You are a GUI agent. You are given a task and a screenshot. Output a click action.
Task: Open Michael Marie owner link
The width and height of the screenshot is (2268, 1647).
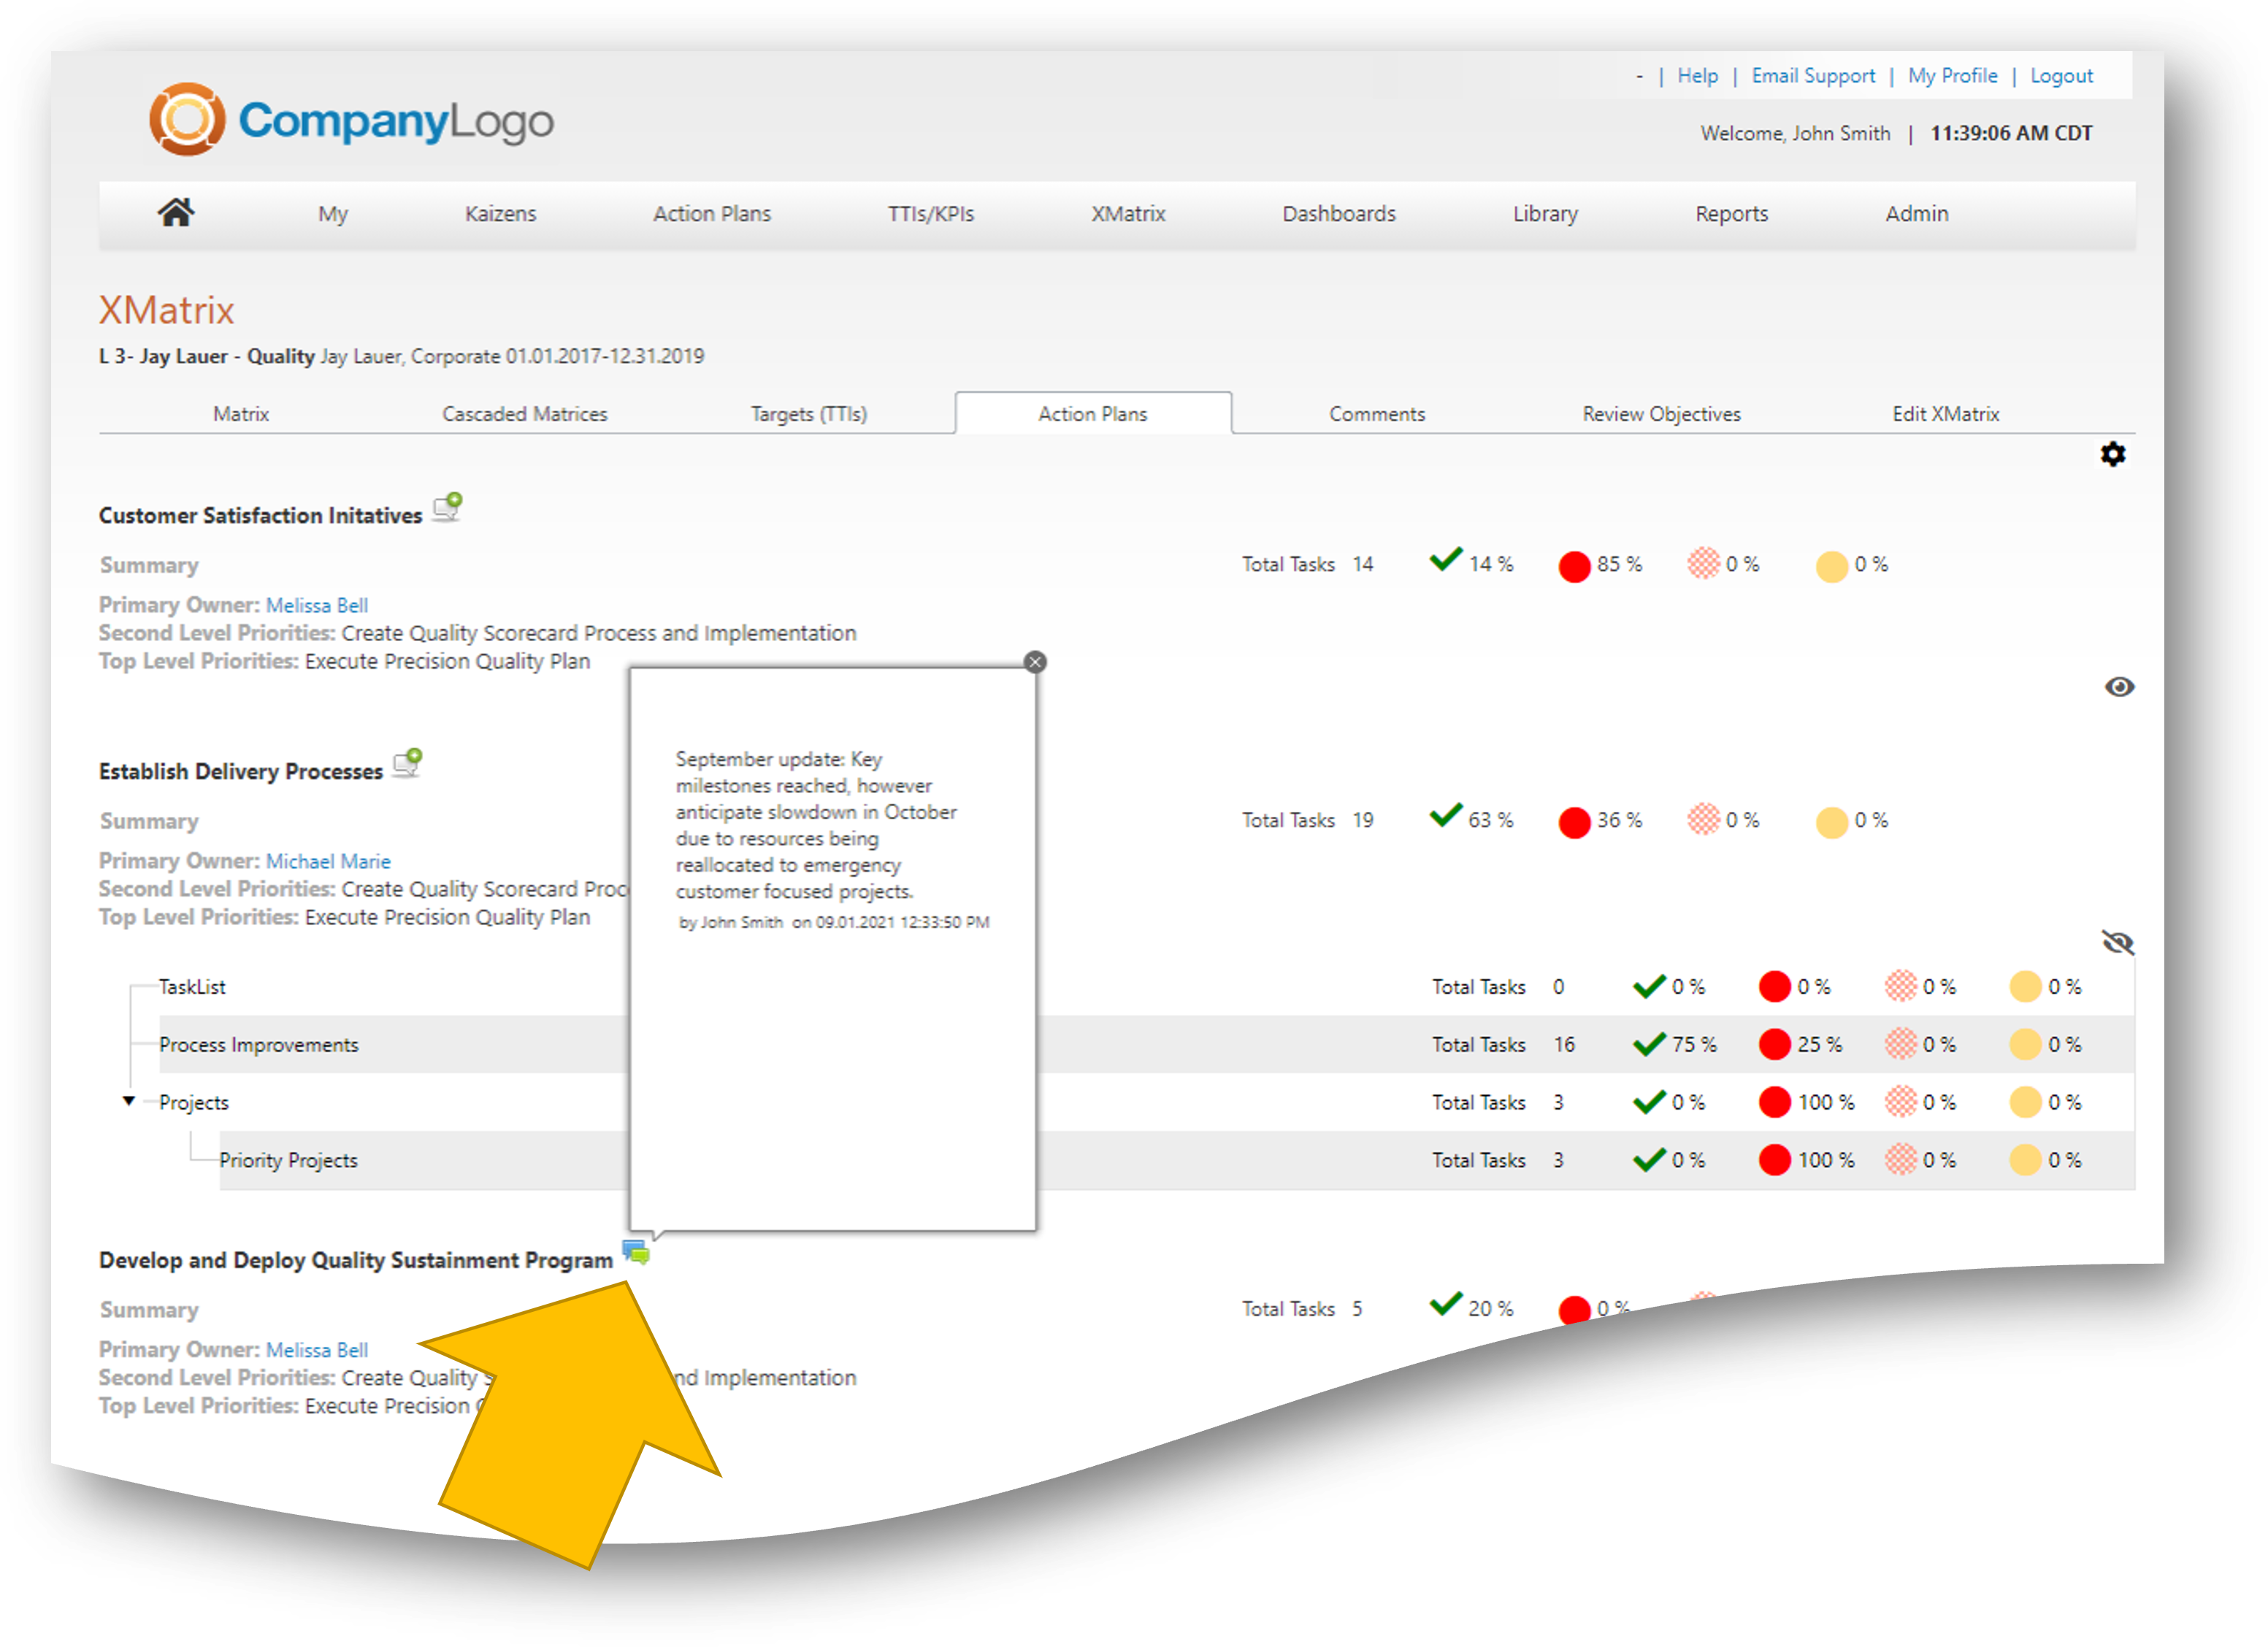[x=328, y=861]
